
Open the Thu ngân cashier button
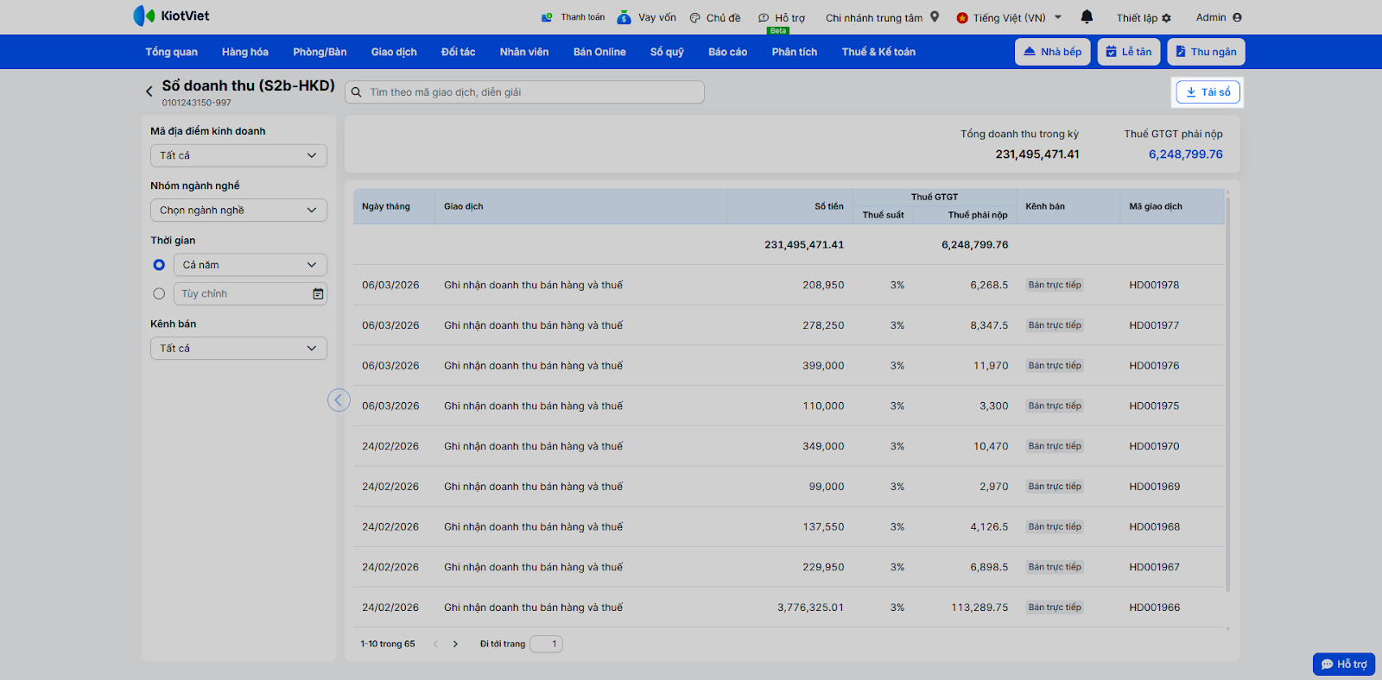[x=1206, y=52]
